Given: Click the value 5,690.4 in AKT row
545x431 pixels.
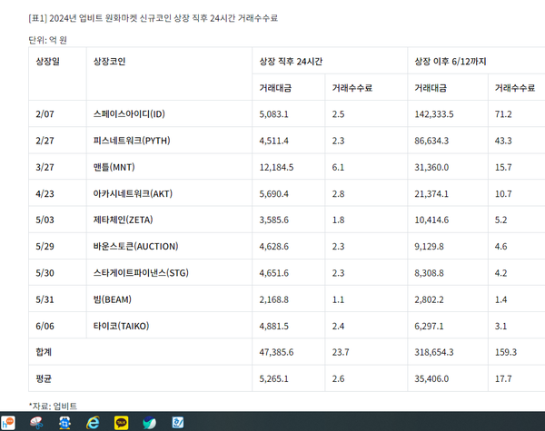Looking at the screenshot, I should point(274,193).
